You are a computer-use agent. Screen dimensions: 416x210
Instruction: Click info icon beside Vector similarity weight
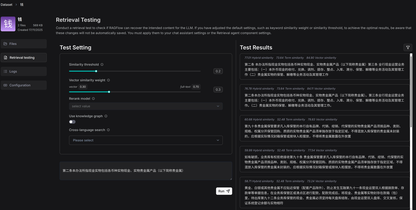(109, 80)
